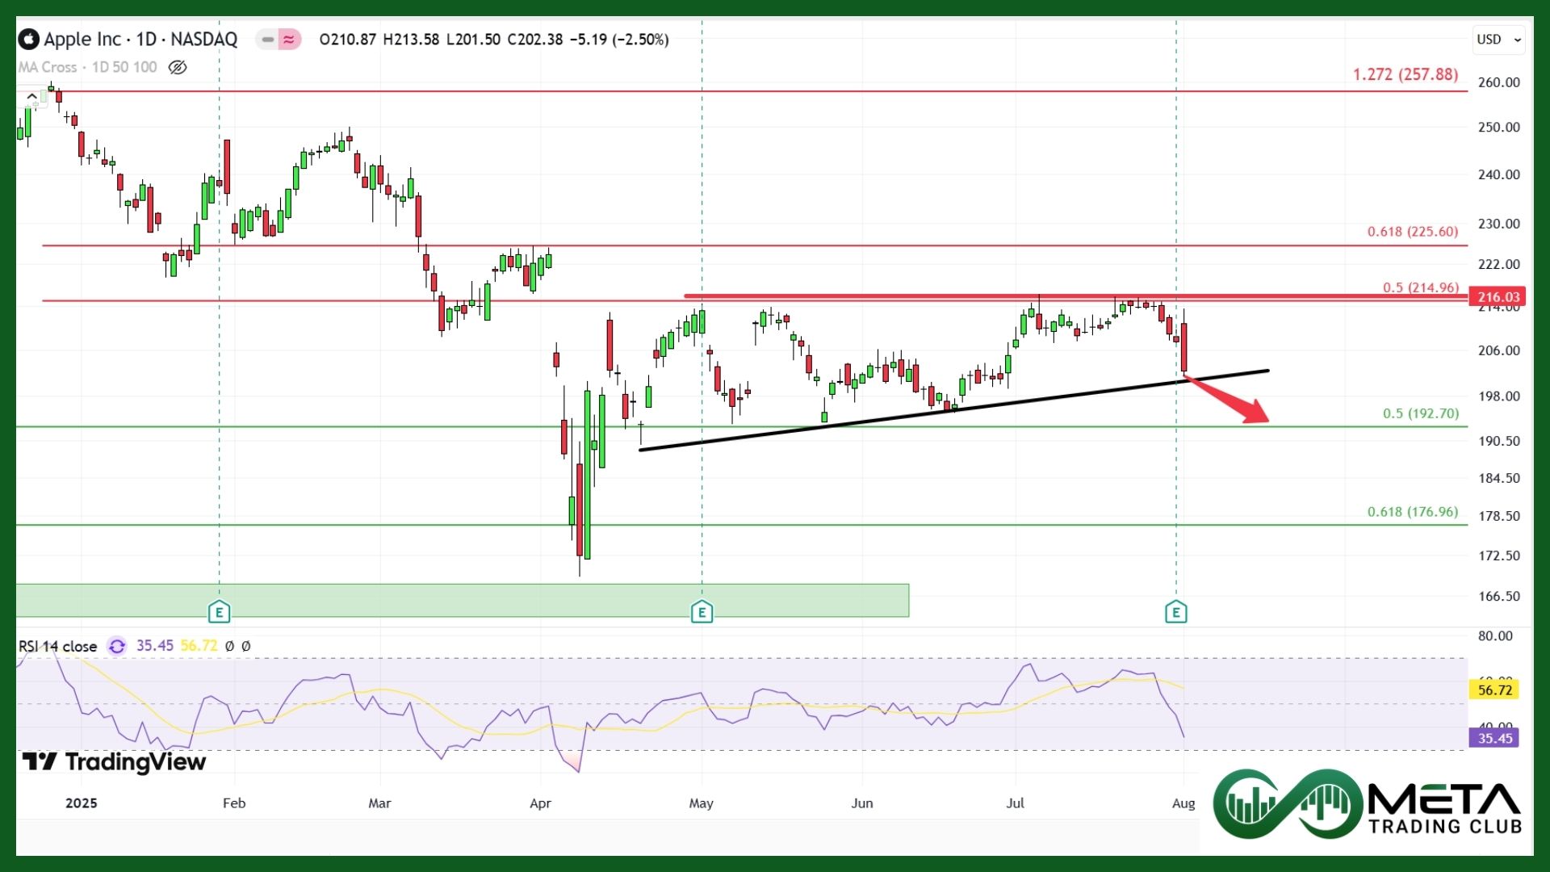
Task: Click the Apple logo symbol icon
Action: tap(29, 39)
